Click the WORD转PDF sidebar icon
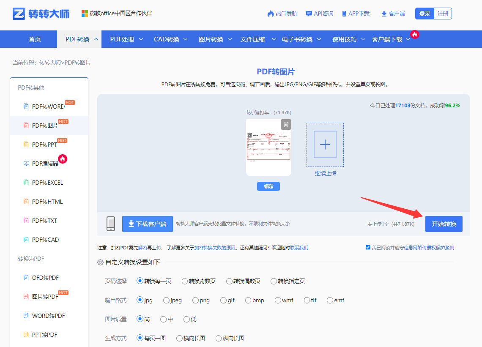Image resolution: width=482 pixels, height=347 pixels. pos(26,316)
